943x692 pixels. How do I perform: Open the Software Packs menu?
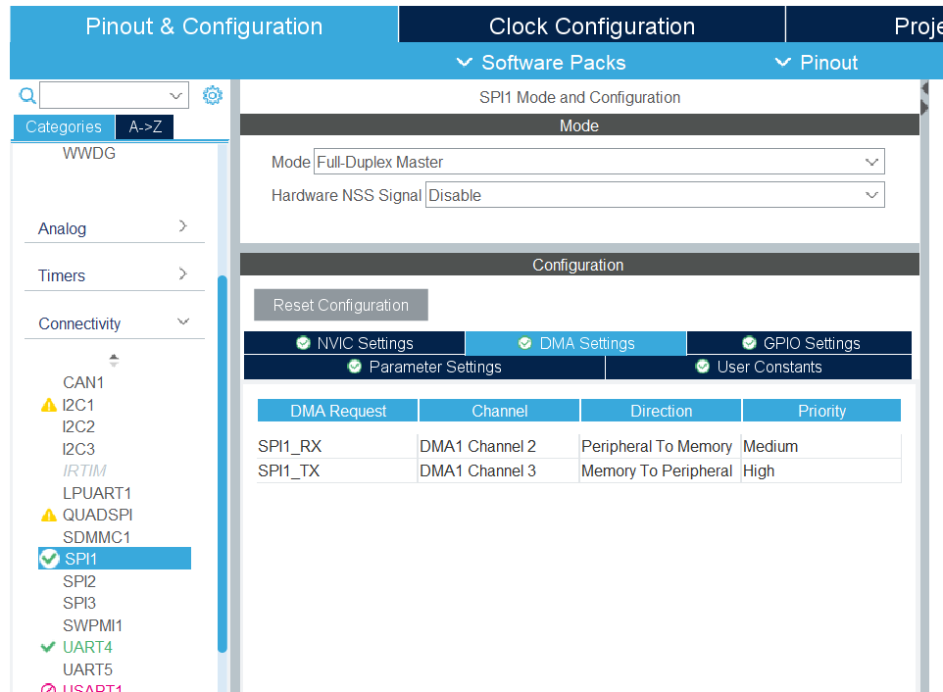[x=541, y=63]
